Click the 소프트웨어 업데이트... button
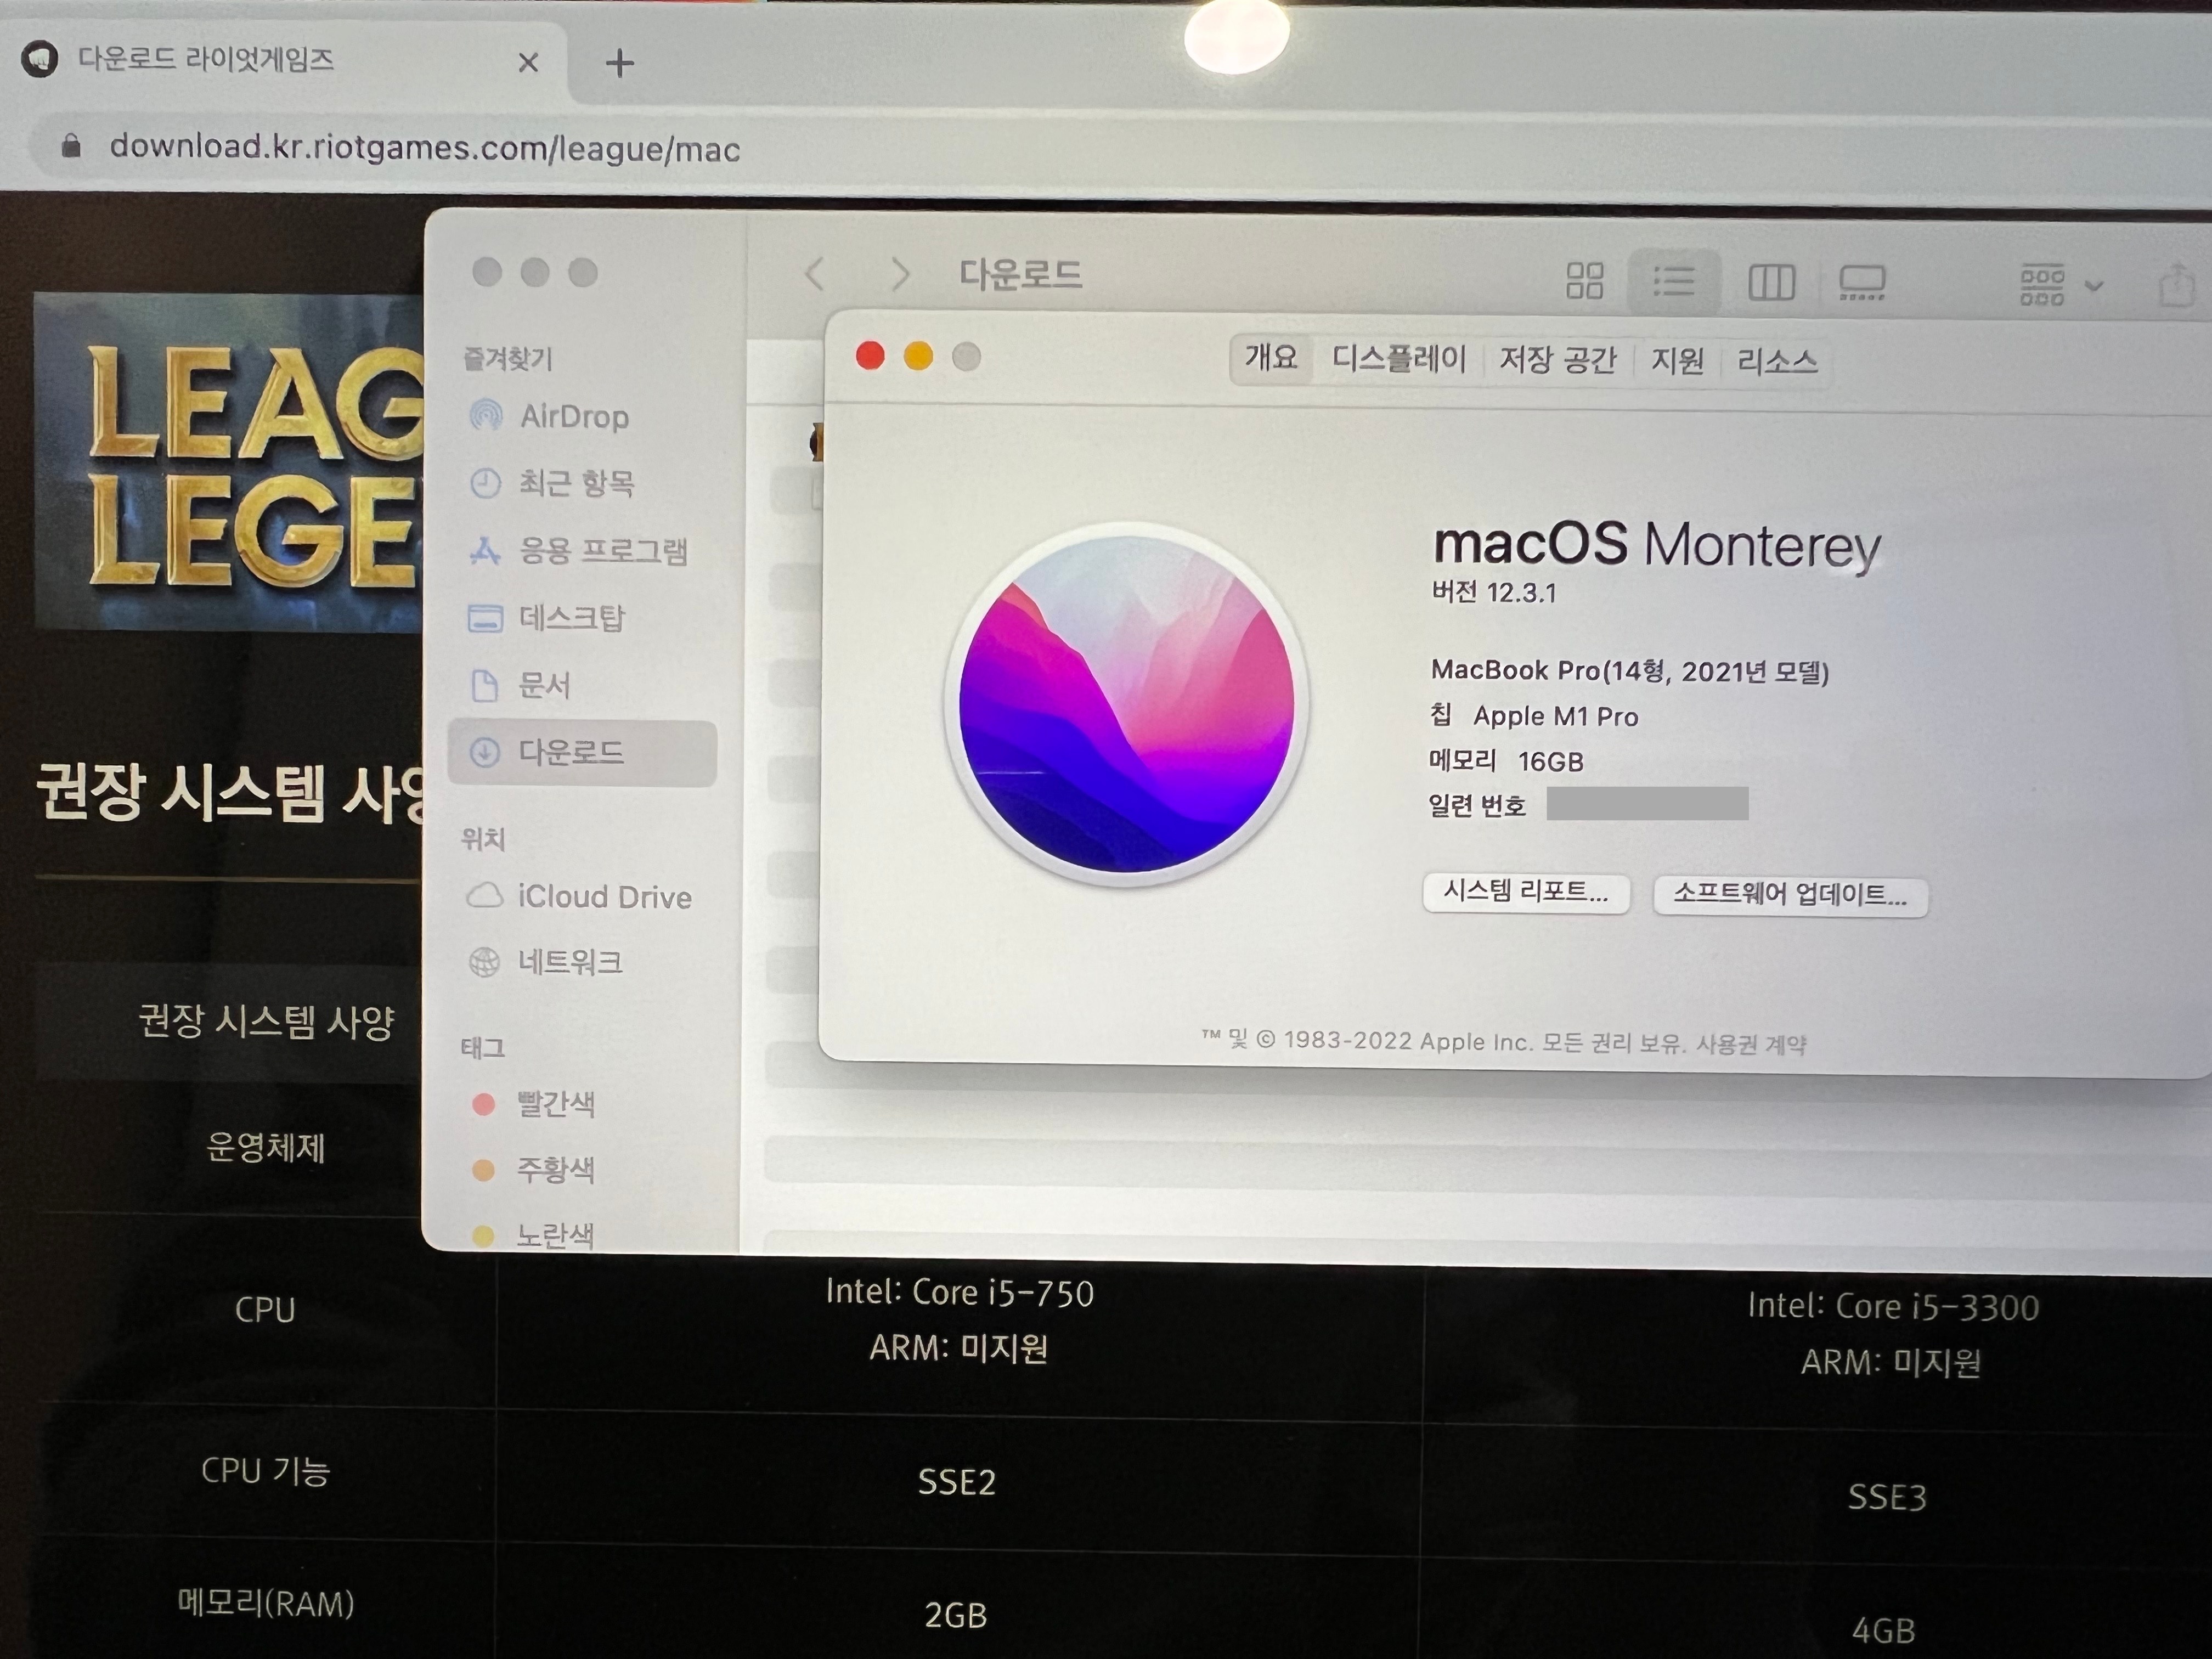The height and width of the screenshot is (1659, 2212). [1790, 894]
